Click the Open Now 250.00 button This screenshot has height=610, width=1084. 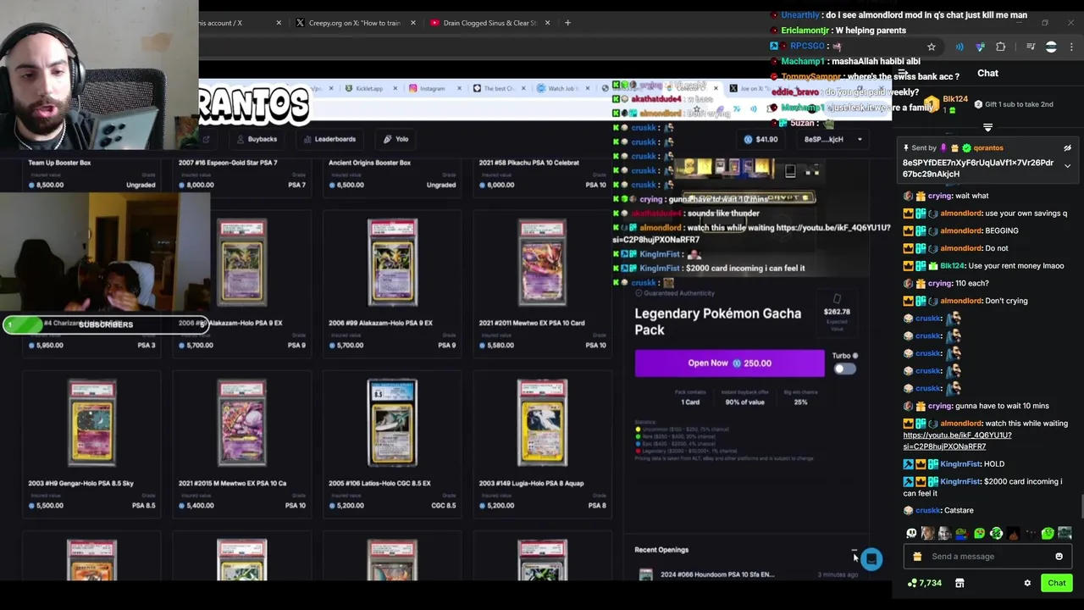[729, 363]
